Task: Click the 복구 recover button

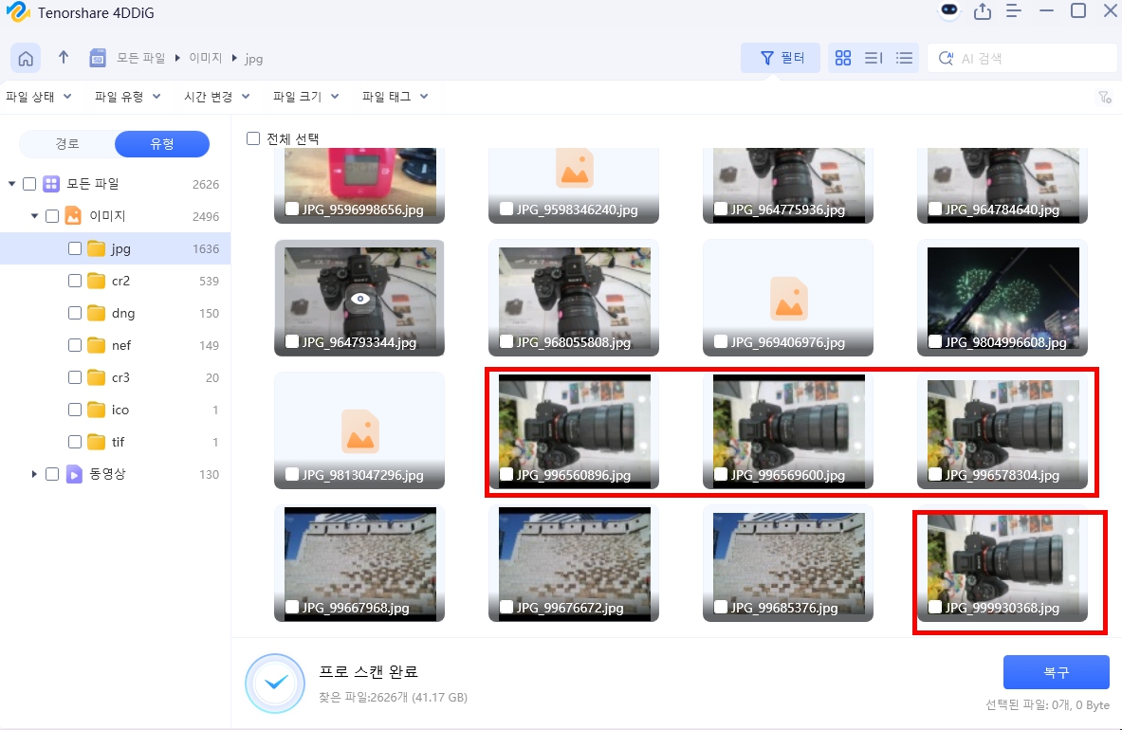Action: [x=1057, y=672]
